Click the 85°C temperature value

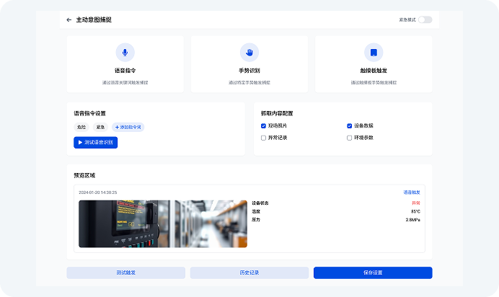(415, 211)
